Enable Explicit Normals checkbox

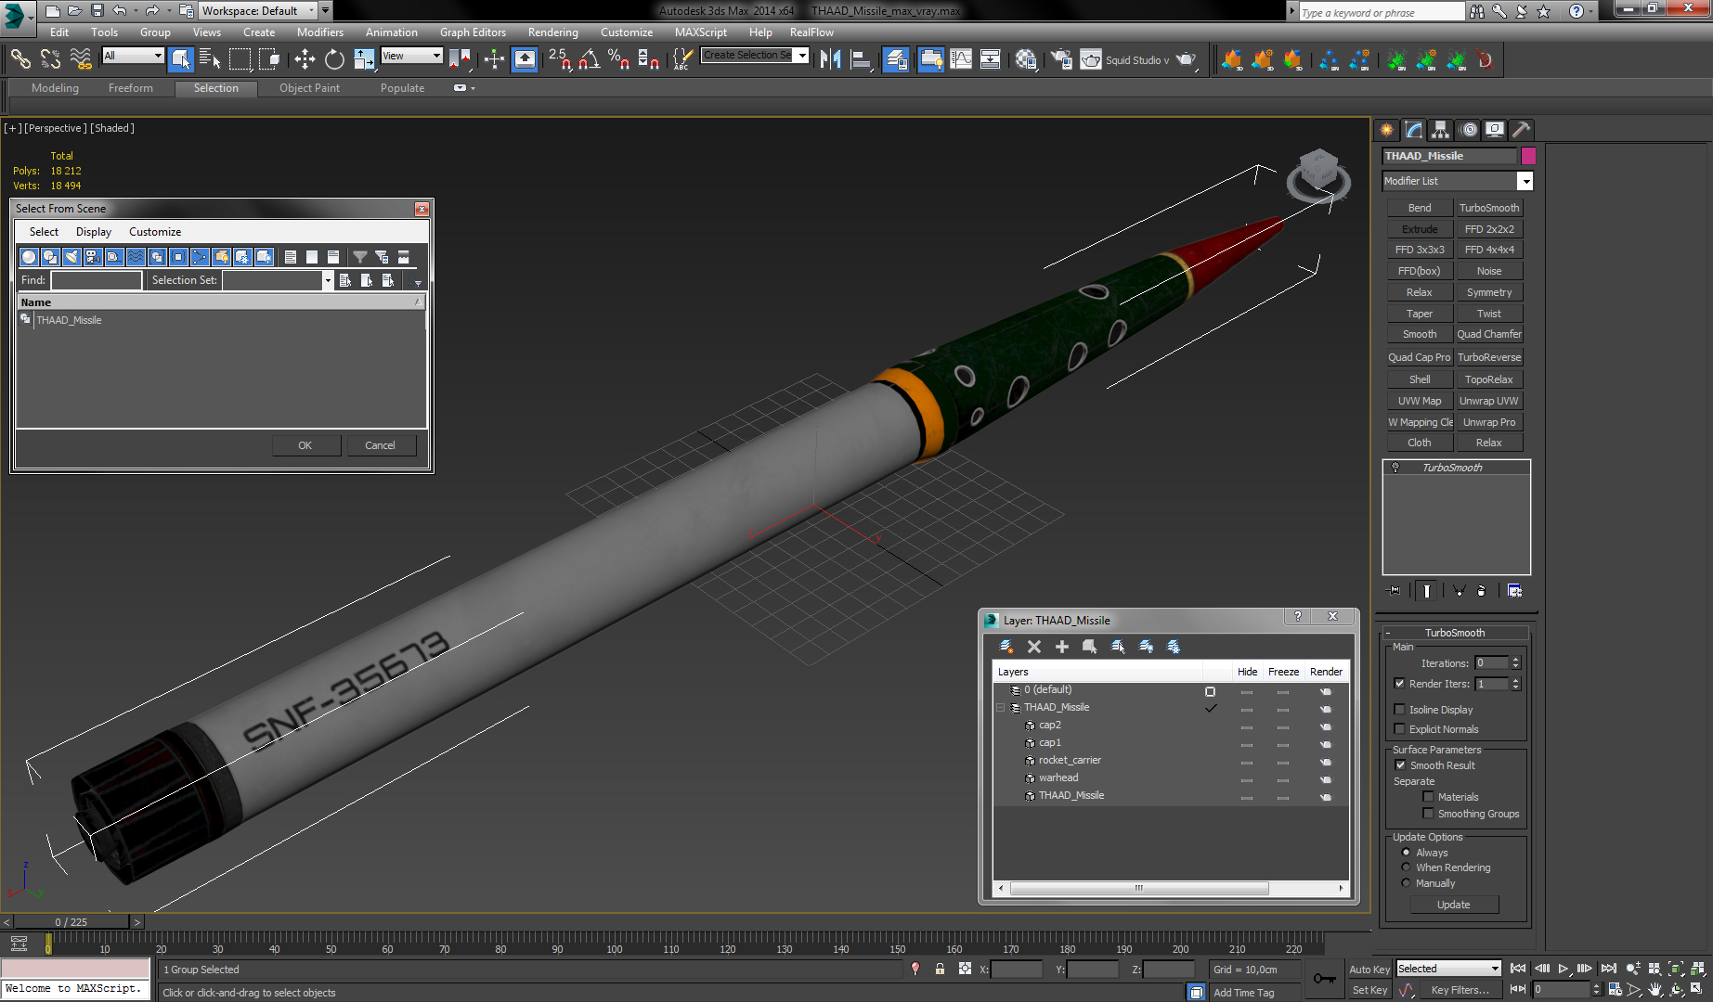point(1399,729)
